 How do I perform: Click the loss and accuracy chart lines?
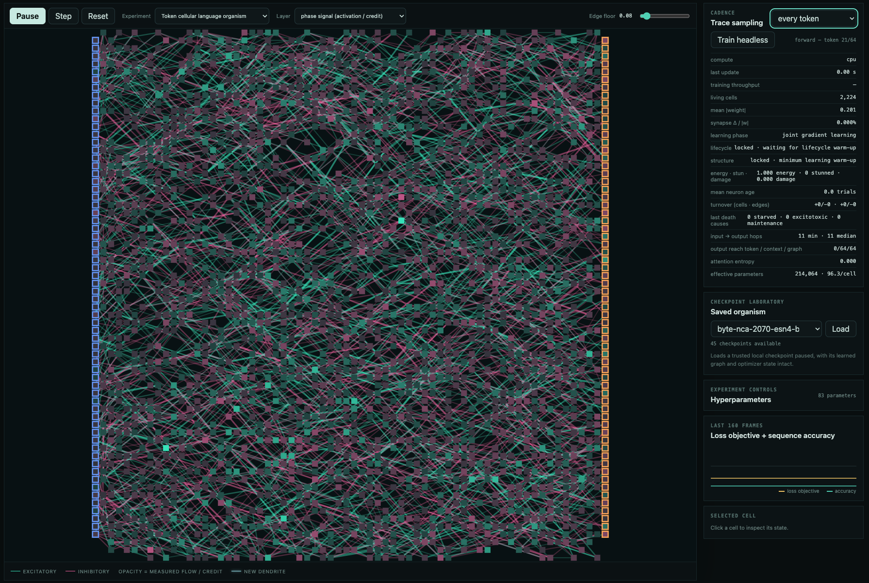click(783, 482)
